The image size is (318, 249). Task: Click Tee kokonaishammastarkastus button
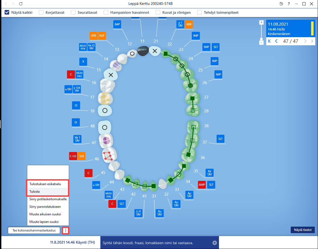(x=34, y=230)
